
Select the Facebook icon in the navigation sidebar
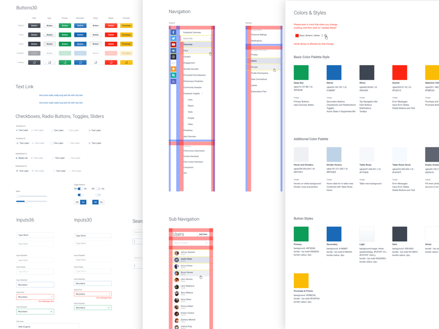point(173,31)
